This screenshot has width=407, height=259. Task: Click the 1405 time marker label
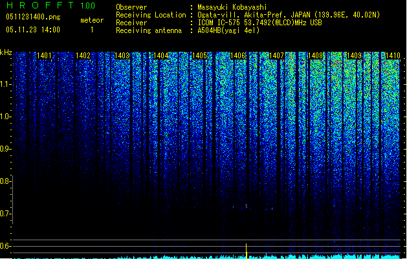[199, 56]
